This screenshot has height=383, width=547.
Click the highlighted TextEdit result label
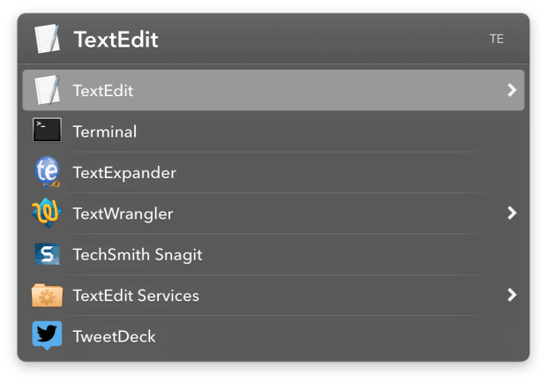pos(103,90)
